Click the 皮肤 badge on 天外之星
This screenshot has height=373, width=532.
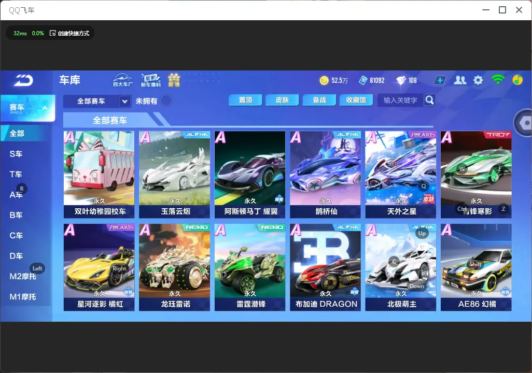(428, 199)
